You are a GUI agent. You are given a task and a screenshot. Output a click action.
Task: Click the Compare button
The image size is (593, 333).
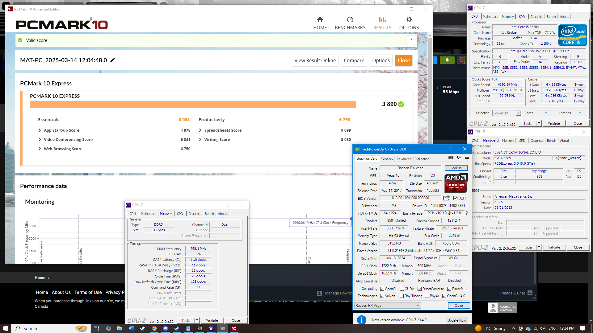click(x=354, y=60)
